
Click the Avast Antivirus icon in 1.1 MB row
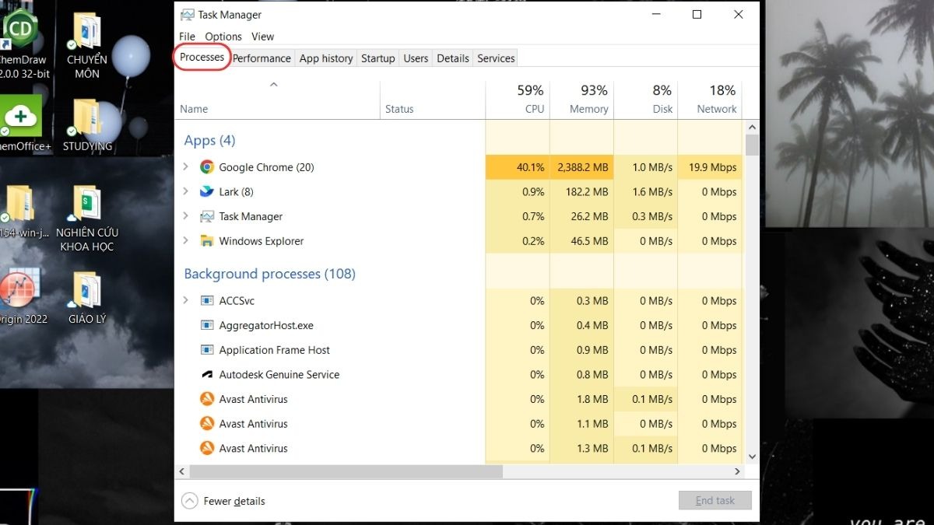tap(207, 424)
